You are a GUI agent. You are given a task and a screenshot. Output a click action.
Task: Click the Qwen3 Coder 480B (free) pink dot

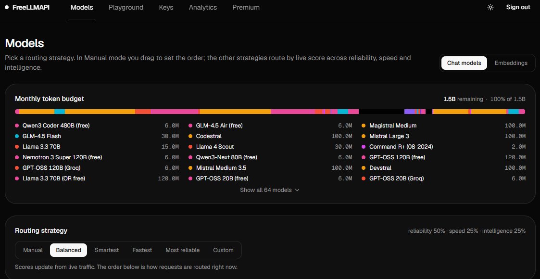[x=17, y=126]
